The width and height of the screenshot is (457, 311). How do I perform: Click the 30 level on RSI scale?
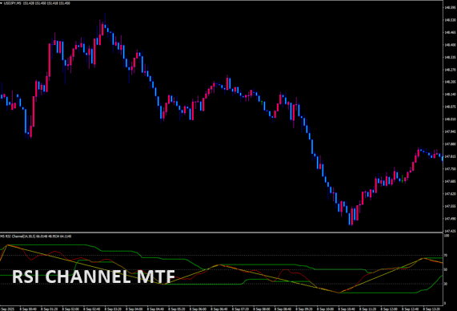(446, 284)
